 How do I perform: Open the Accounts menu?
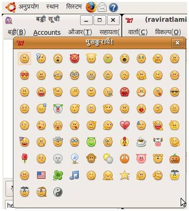[x=47, y=32]
